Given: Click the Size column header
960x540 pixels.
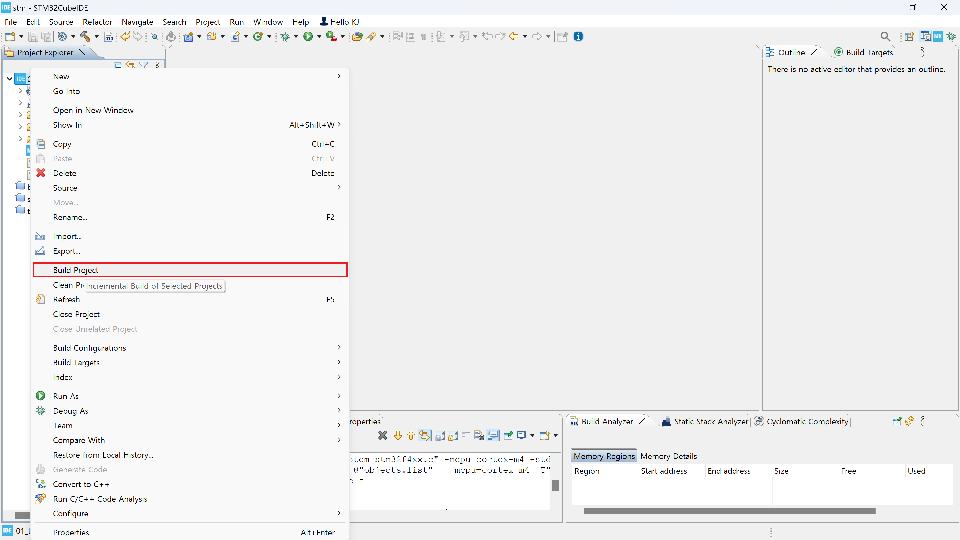Looking at the screenshot, I should click(x=781, y=471).
